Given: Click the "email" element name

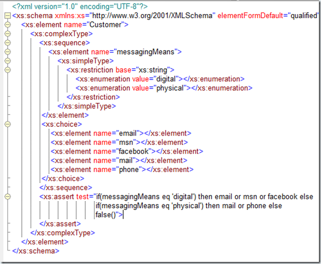Looking at the screenshot, I should pos(130,133).
